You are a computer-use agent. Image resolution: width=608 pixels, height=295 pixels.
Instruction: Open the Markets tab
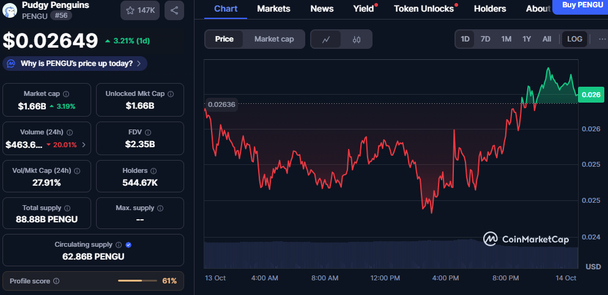[x=273, y=9]
